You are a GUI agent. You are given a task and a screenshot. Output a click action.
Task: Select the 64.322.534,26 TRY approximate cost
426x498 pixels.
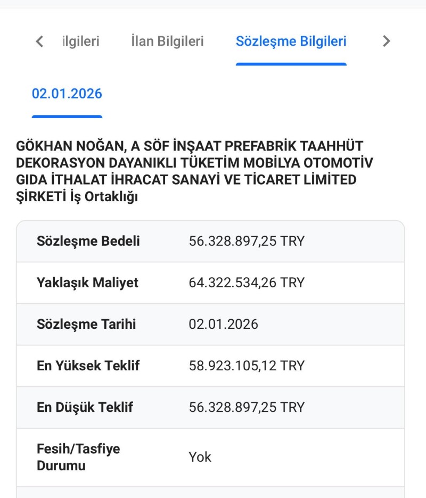247,283
